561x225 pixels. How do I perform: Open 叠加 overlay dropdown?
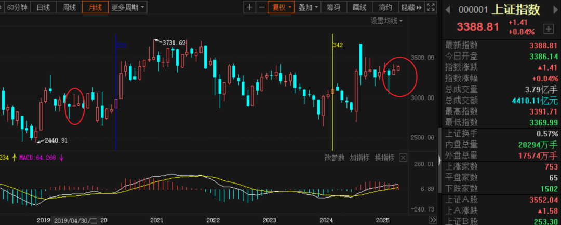coord(308,7)
